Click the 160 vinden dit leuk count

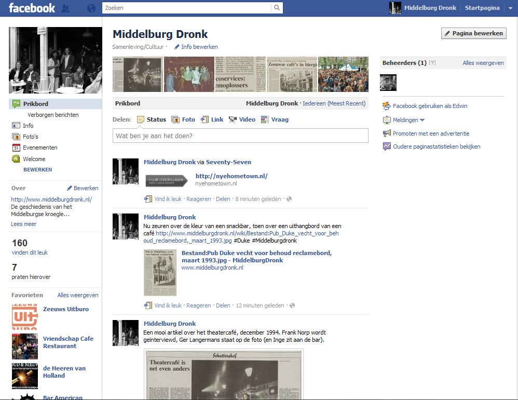tap(30, 247)
